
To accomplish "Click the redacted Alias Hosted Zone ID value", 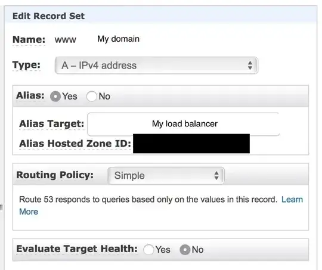I will click(x=191, y=144).
